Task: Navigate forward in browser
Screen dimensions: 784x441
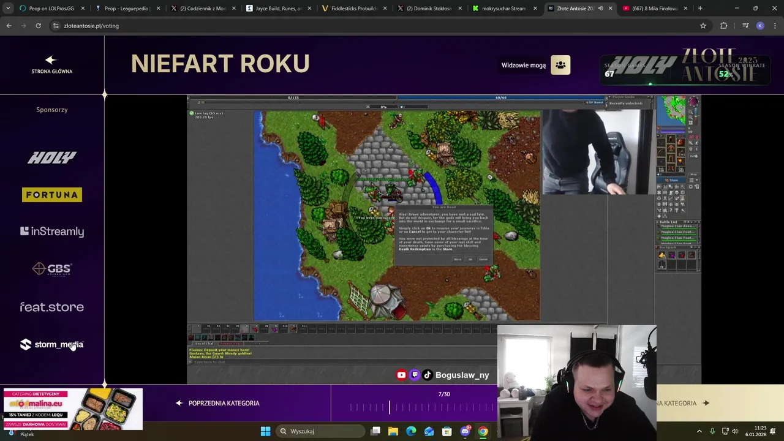Action: pos(23,26)
